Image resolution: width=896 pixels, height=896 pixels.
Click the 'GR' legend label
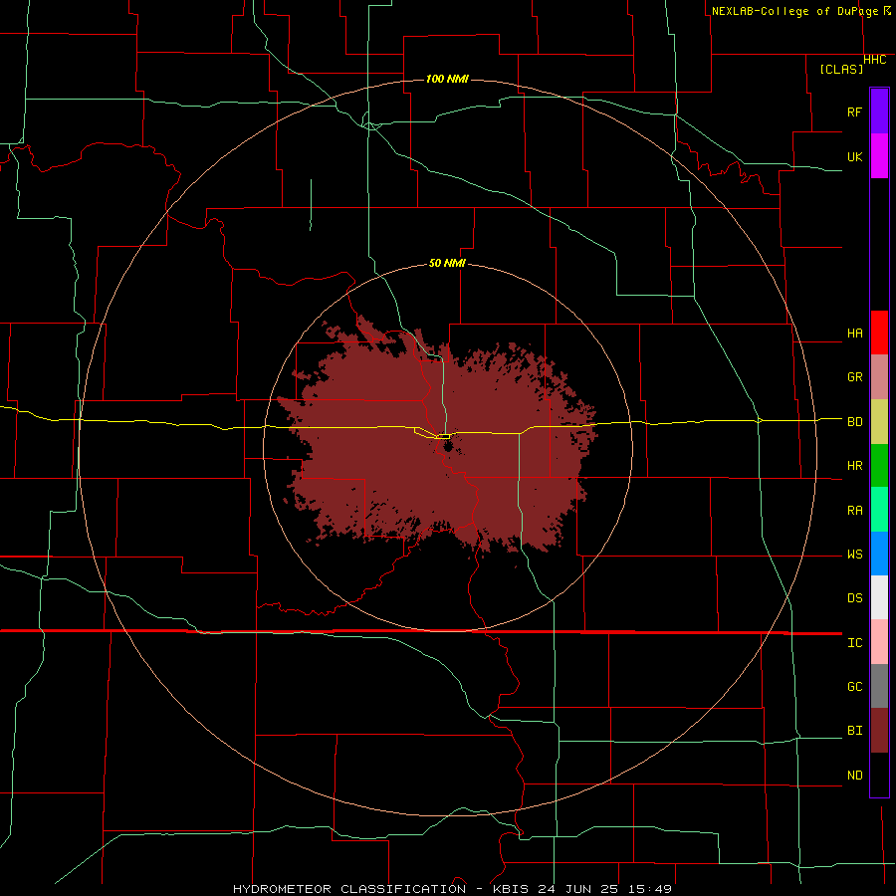click(x=854, y=377)
